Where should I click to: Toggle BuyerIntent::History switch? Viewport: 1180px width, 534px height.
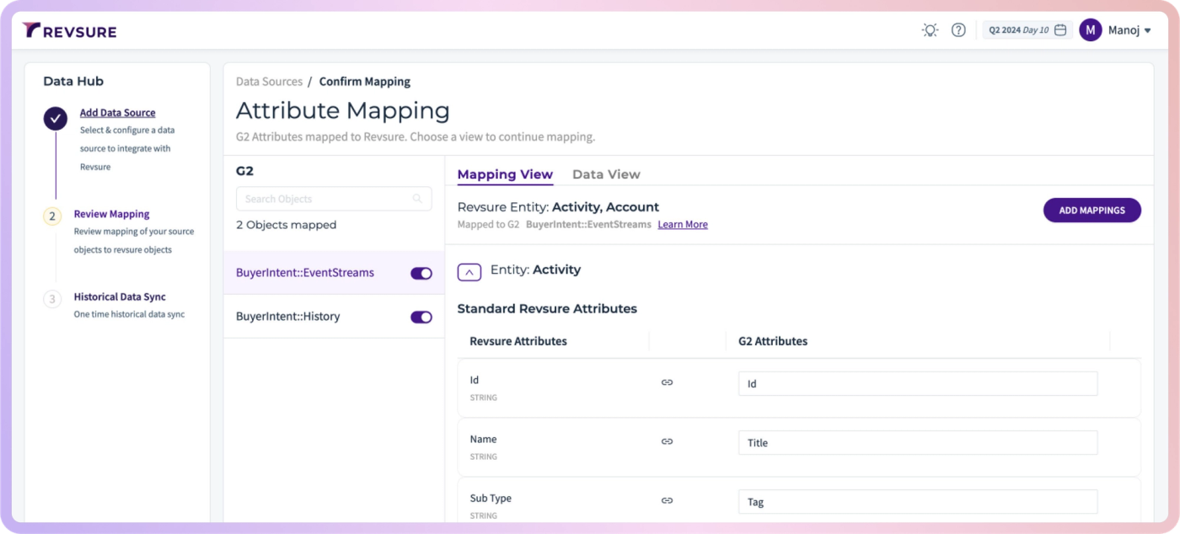[421, 317]
